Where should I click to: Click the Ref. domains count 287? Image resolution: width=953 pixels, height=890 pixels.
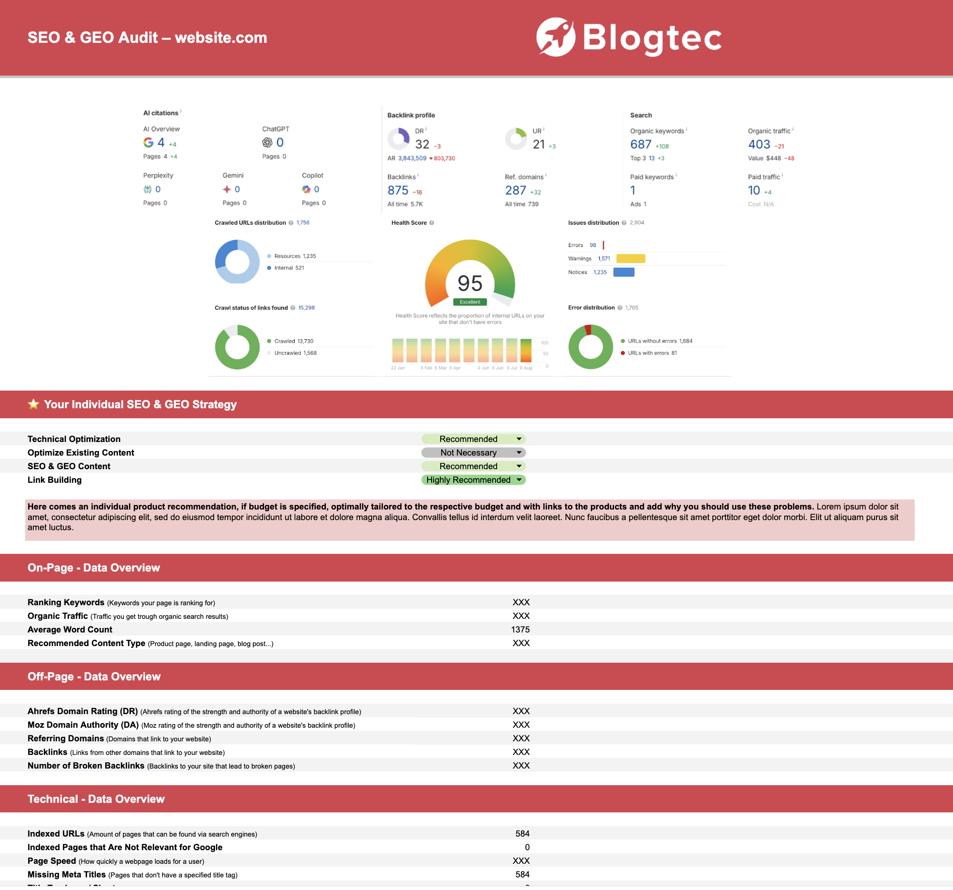coord(516,190)
